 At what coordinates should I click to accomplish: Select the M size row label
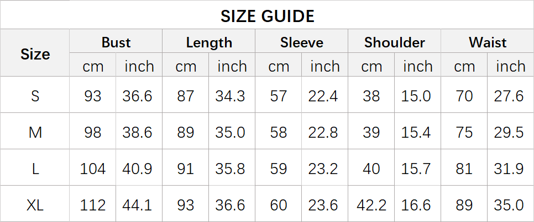[35, 133]
